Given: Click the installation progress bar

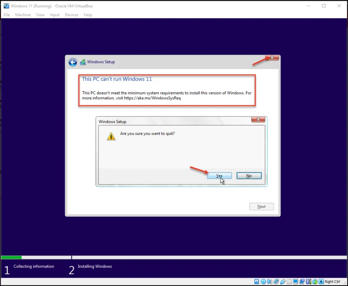Looking at the screenshot, I should point(174,257).
